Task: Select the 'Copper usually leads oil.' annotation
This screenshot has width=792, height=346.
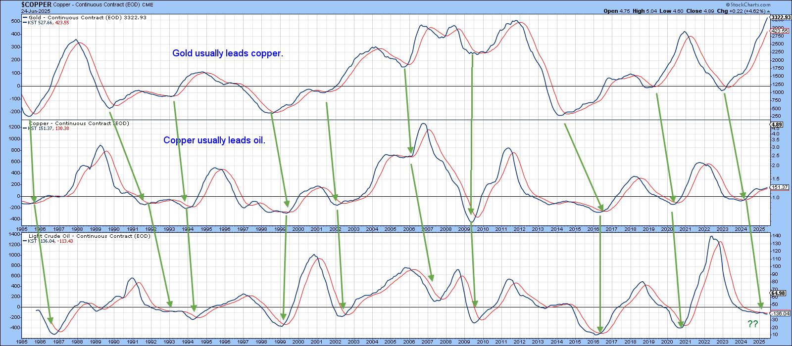Action: coord(214,140)
